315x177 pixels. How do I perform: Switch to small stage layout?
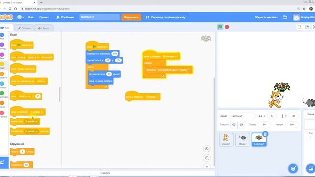coord(299,27)
